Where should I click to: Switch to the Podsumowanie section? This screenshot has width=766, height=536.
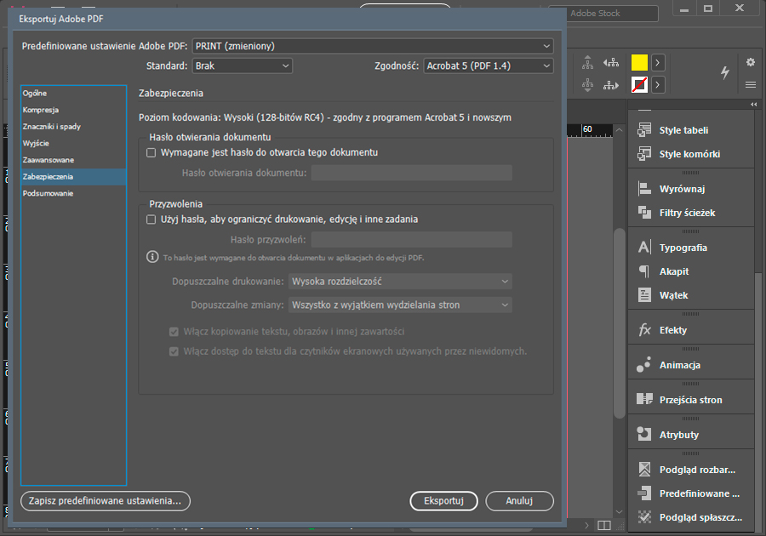74,193
